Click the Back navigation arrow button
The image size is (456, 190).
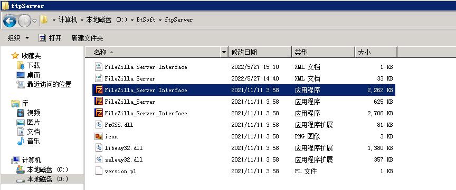coord(9,21)
